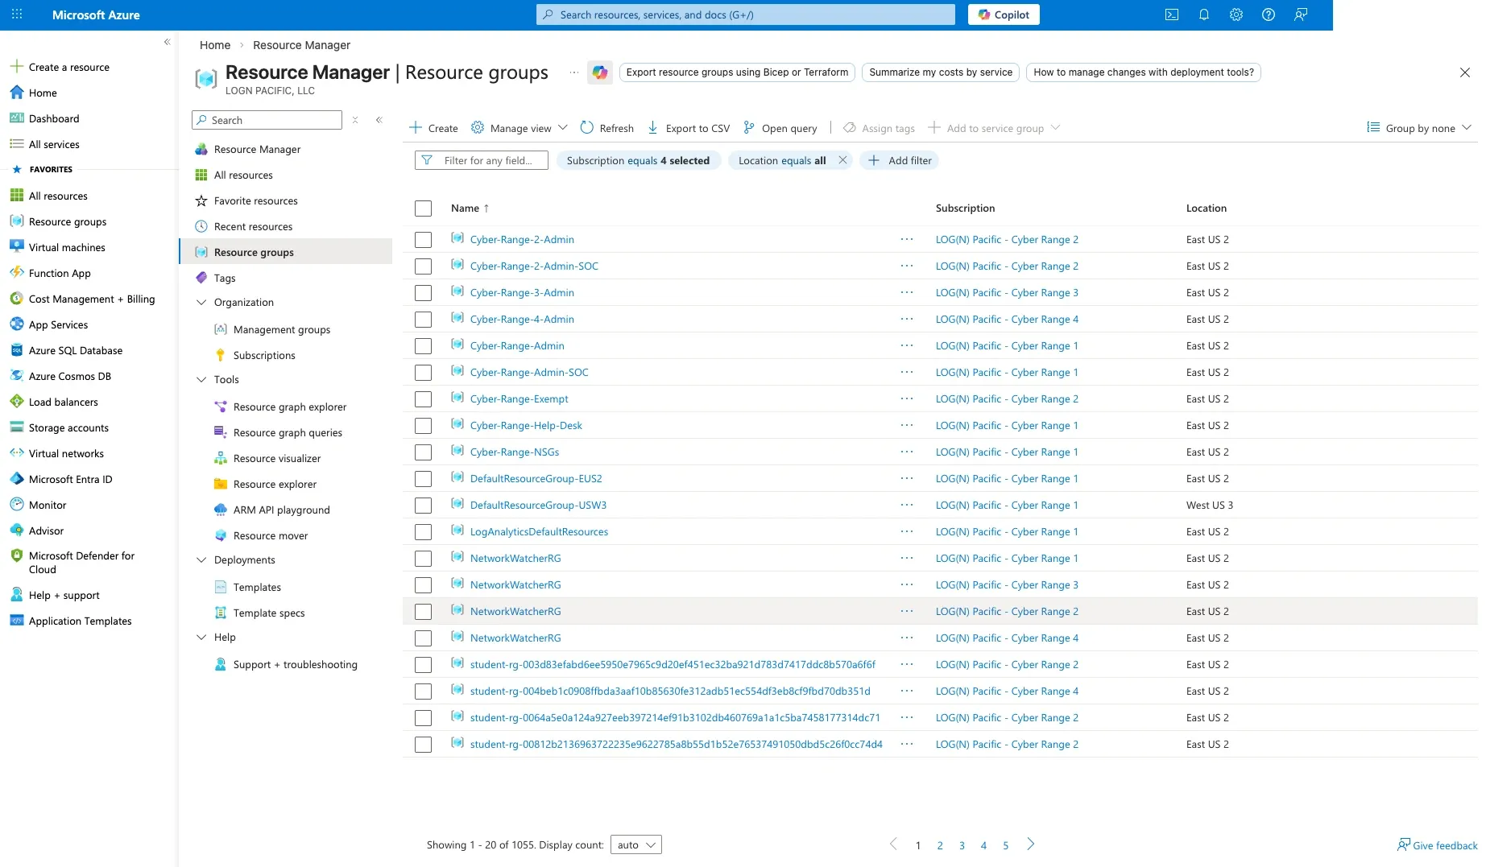Viewport: 1486px width, 867px height.
Task: Click Add filter button
Action: pos(900,160)
